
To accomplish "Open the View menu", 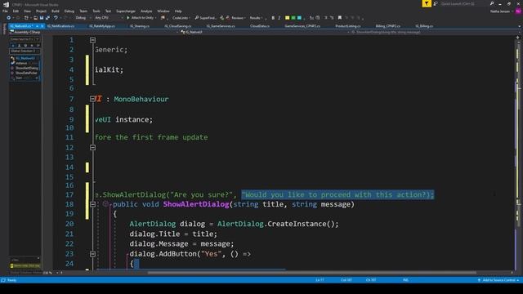I will [27, 11].
